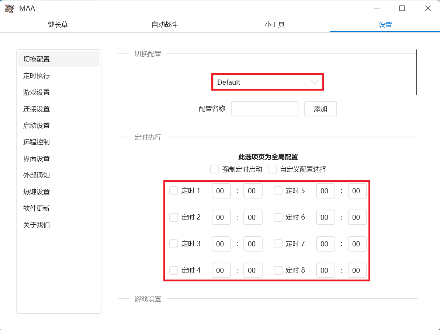This screenshot has height=330, width=440.
Task: Click the 添加 button
Action: [320, 109]
